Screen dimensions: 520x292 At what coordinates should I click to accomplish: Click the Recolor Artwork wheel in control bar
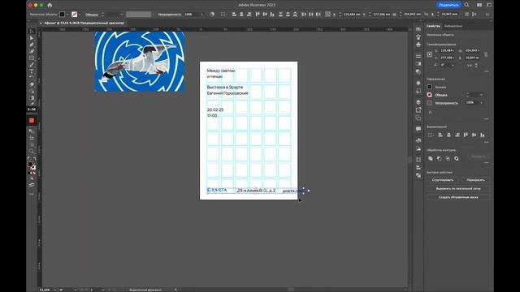212,15
